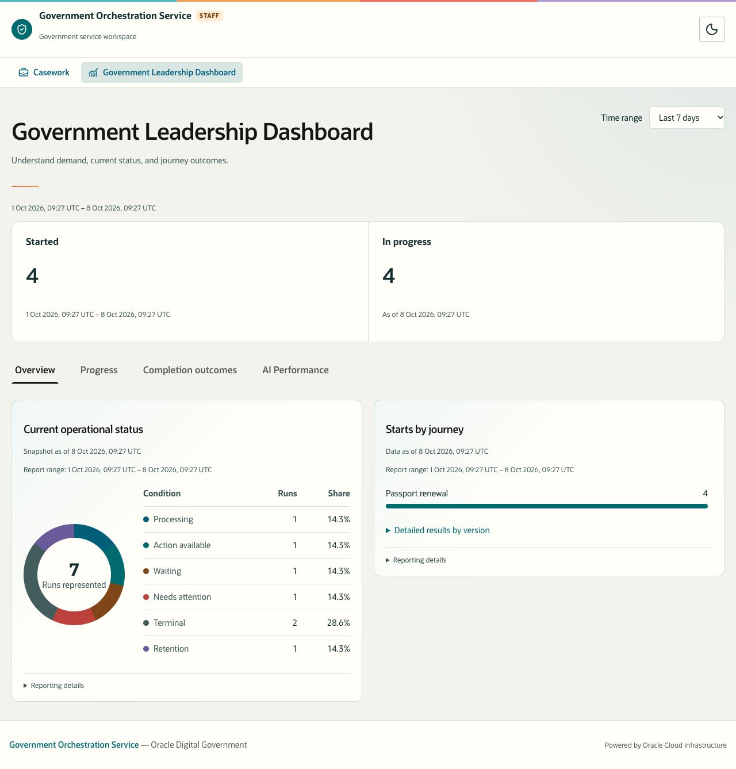Screen dimensions: 736x769
Task: Click the 'Share' column header
Action: coord(339,493)
